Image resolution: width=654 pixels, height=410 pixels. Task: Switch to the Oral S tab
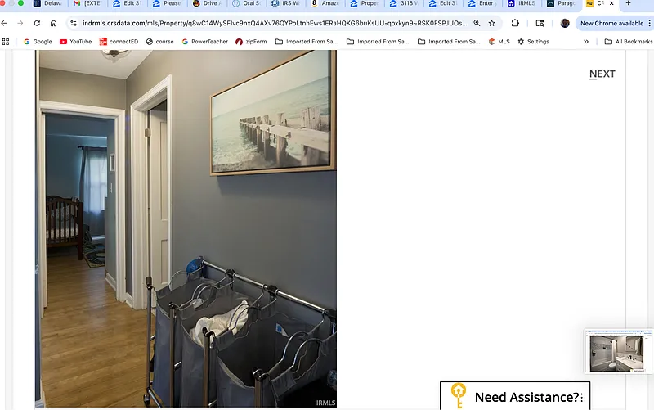pos(247,3)
